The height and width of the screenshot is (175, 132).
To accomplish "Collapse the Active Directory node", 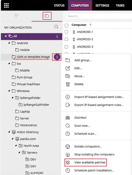I will (9, 132).
